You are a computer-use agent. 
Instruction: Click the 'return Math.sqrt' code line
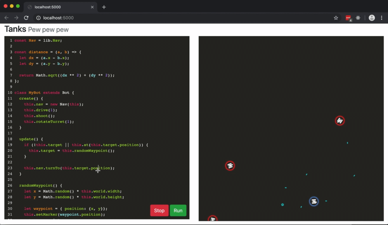point(67,75)
